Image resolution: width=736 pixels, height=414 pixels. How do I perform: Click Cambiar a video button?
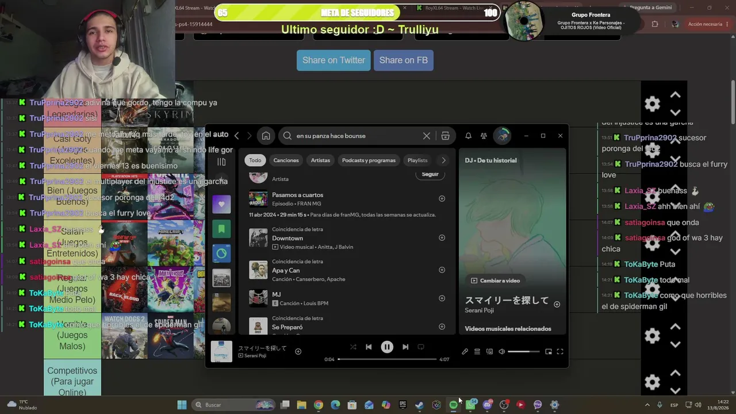tap(496, 281)
